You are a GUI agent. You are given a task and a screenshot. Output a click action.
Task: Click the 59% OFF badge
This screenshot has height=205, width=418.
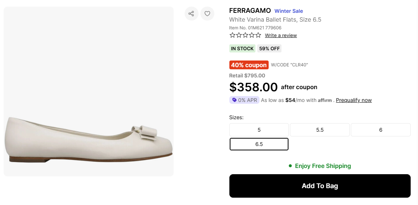270,48
